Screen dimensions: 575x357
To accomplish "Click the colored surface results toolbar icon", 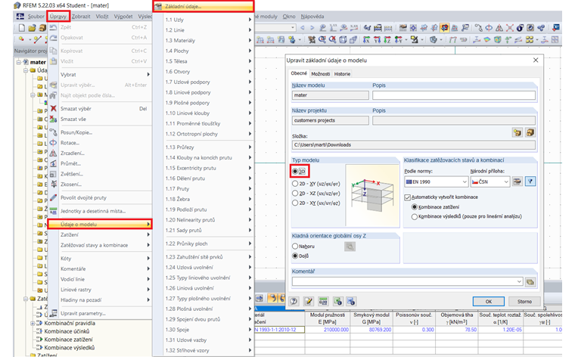I will 487,39.
